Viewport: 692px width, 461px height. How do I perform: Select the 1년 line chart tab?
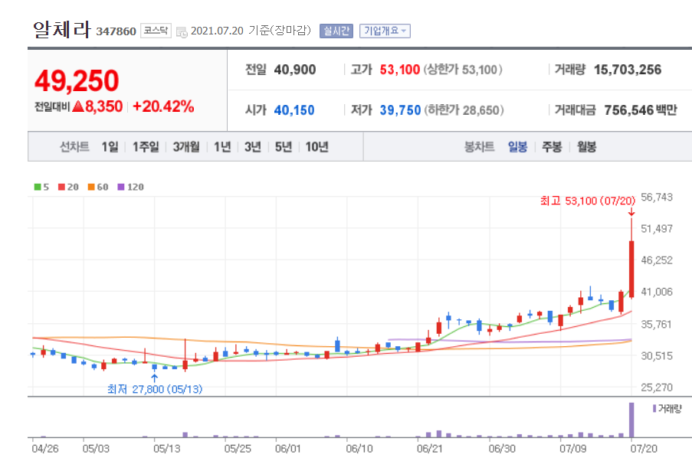pyautogui.click(x=222, y=147)
